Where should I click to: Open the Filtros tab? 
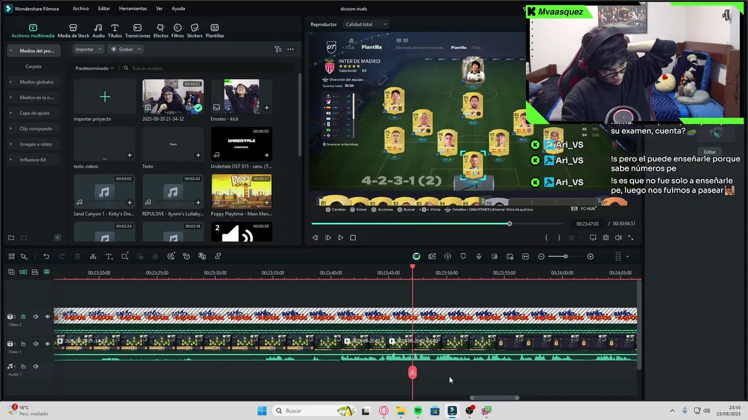tap(178, 31)
